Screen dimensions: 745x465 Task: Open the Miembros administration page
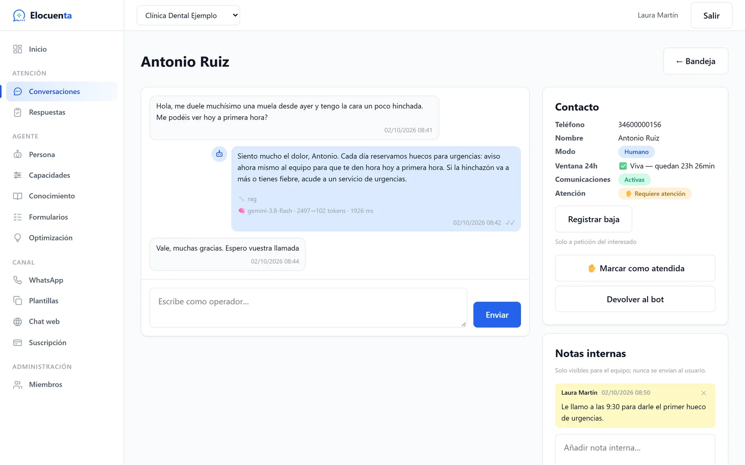coord(62,385)
